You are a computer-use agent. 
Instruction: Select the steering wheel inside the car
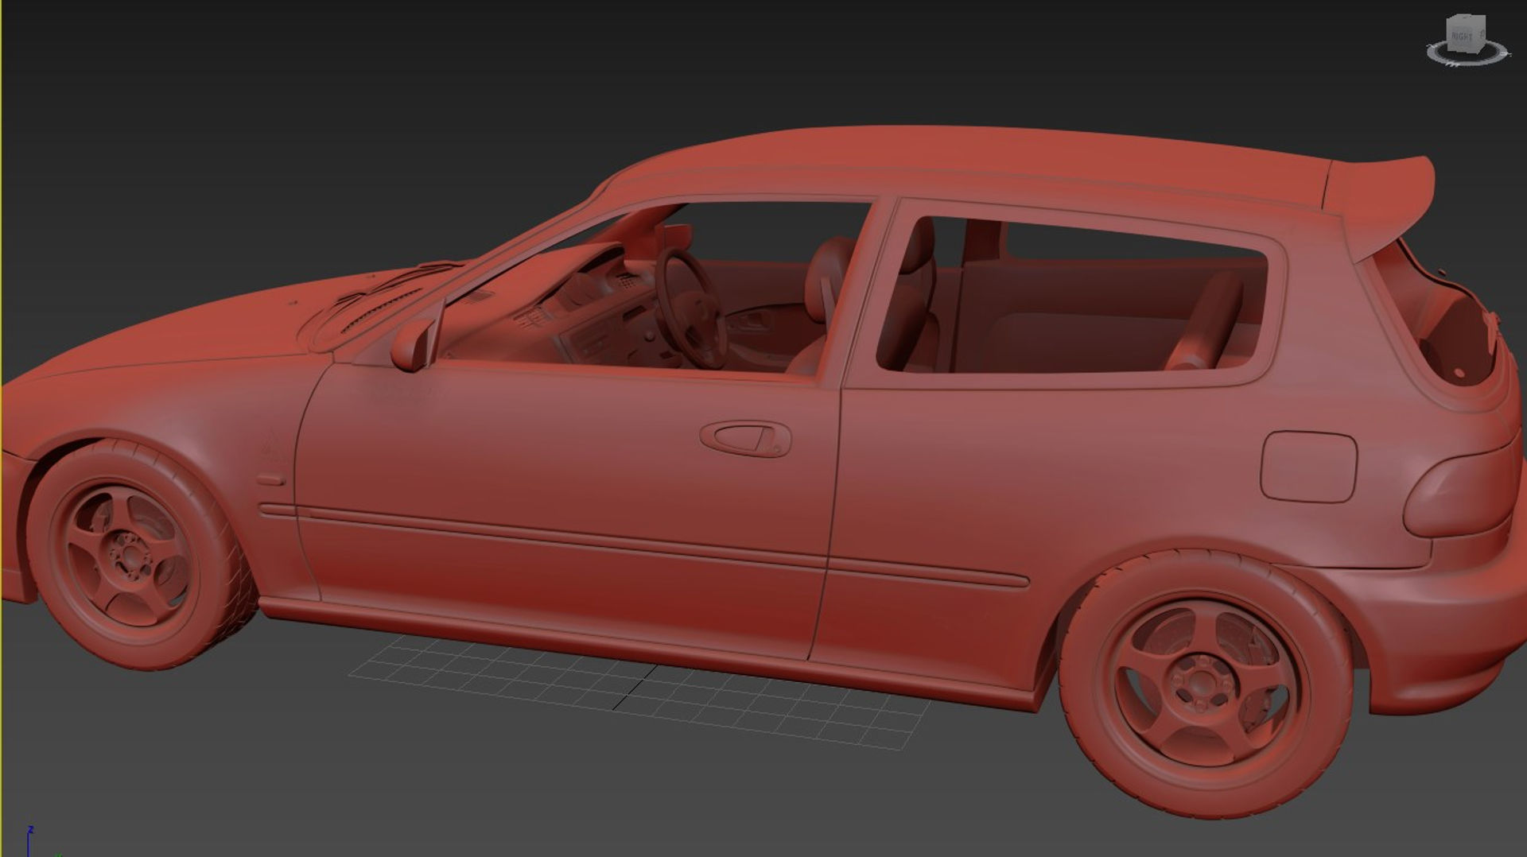(690, 308)
